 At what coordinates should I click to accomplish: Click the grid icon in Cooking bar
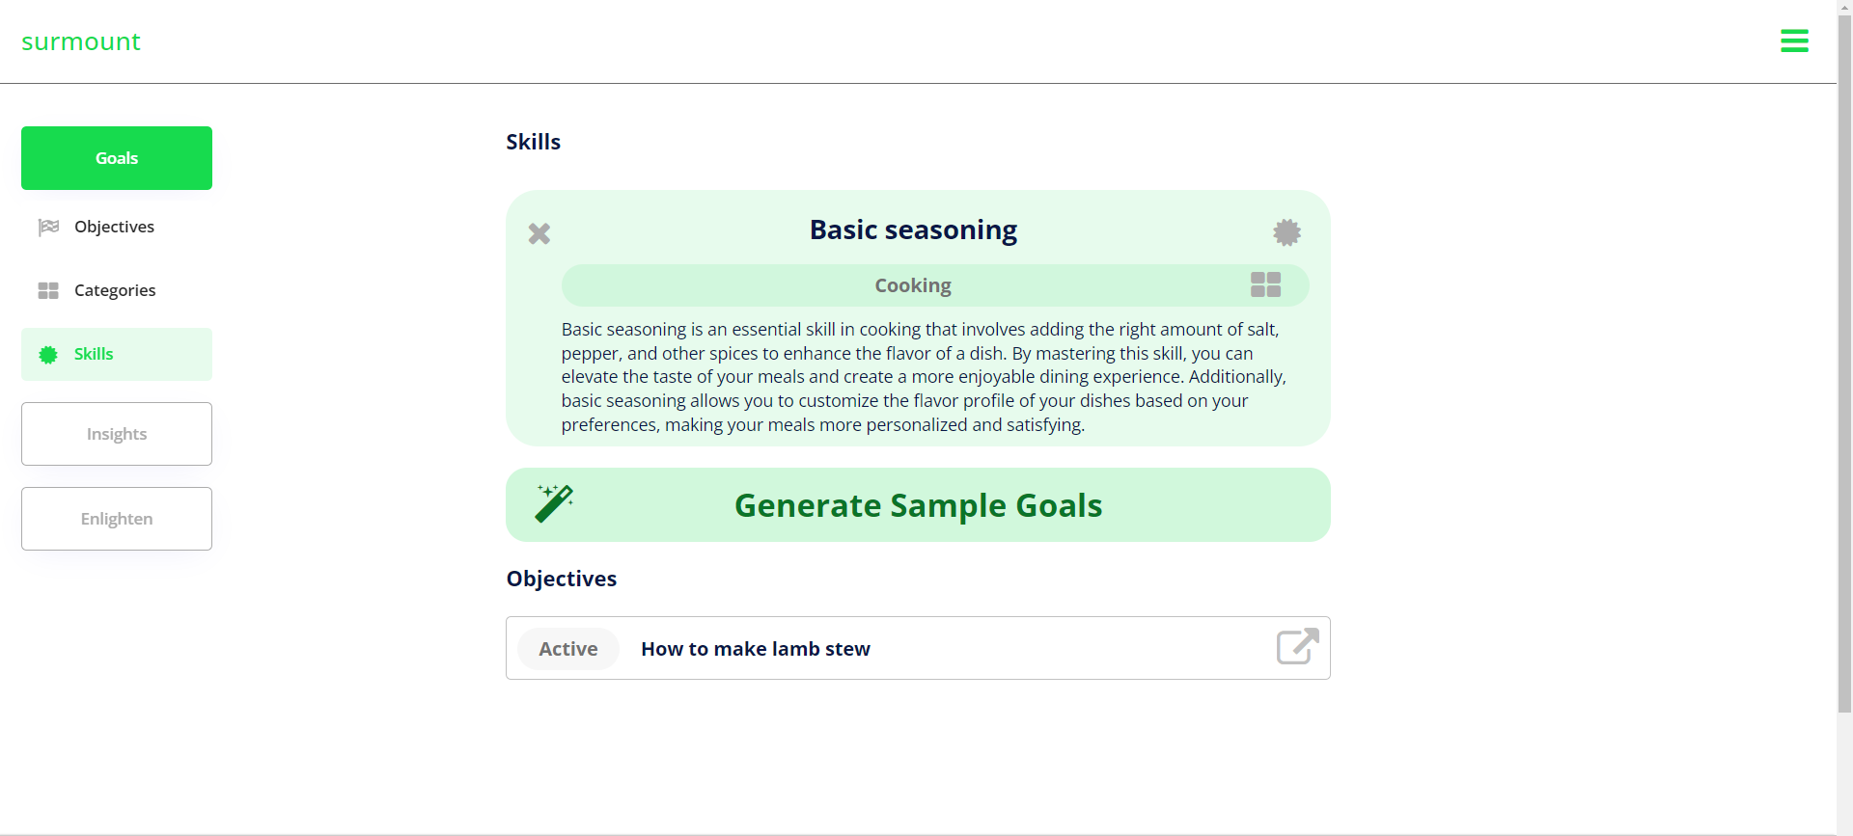1265,284
